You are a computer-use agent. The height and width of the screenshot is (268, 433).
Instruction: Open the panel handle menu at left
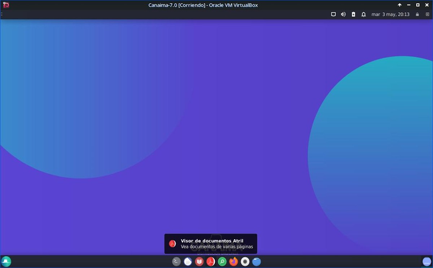[x=1, y=14]
